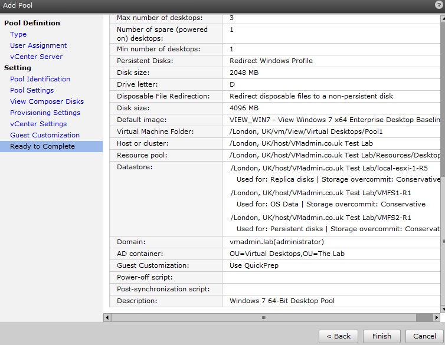Click the 'Redirect Windows Profile' value
This screenshot has width=445, height=345.
(x=271, y=61)
